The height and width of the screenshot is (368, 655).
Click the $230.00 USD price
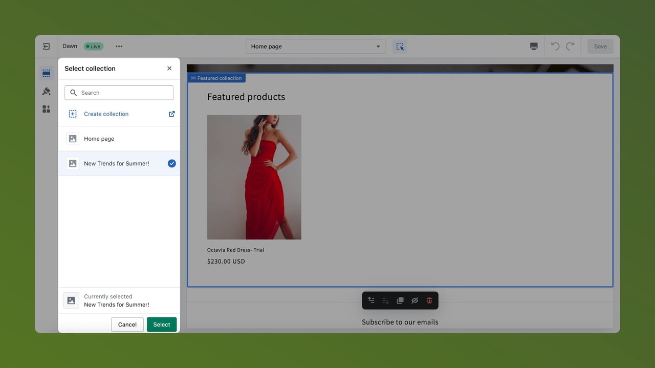[x=226, y=261]
